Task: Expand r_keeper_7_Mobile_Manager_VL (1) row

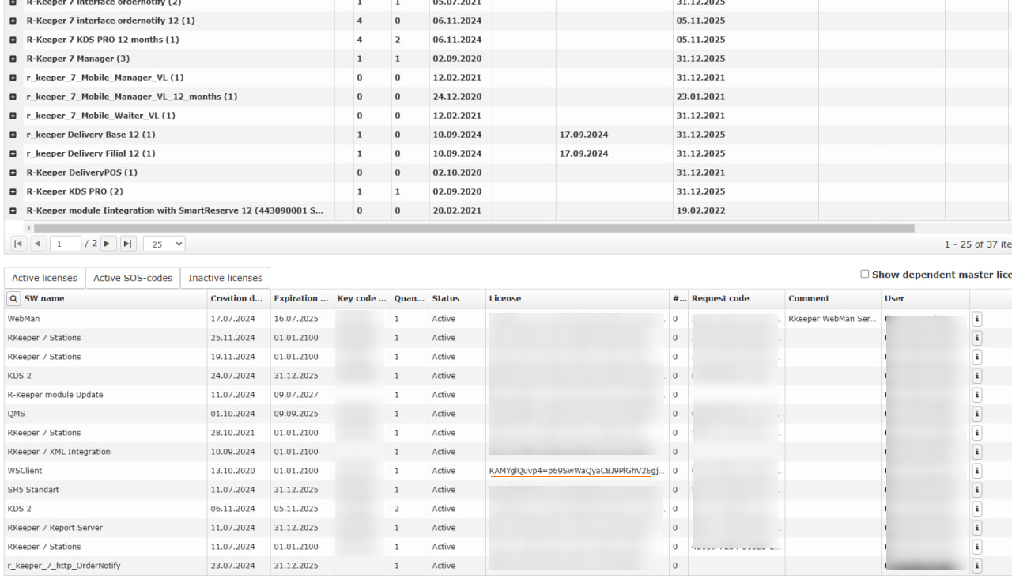Action: pos(13,78)
